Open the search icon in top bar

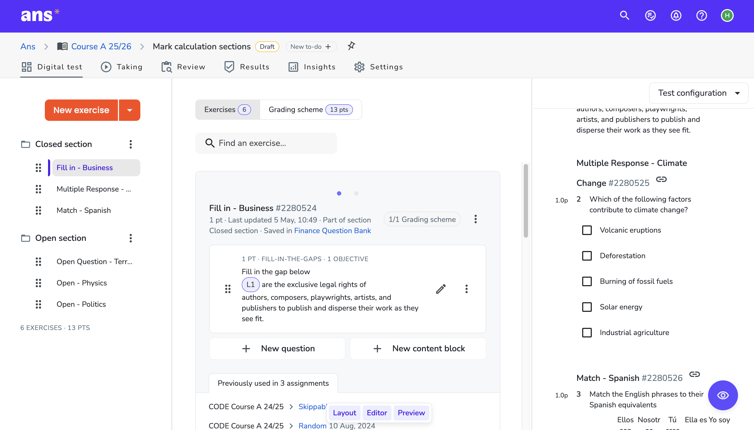coord(624,15)
